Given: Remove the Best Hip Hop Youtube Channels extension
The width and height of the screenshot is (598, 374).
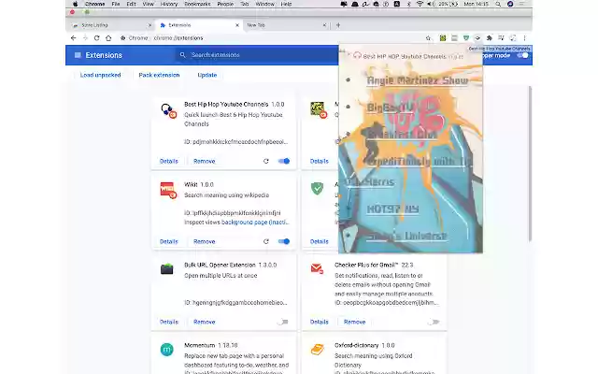Looking at the screenshot, I should click(x=205, y=162).
